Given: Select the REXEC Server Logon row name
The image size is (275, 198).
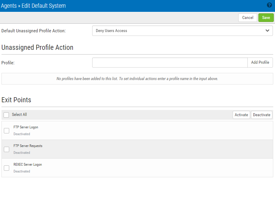Looking at the screenshot, I should pos(28,165).
